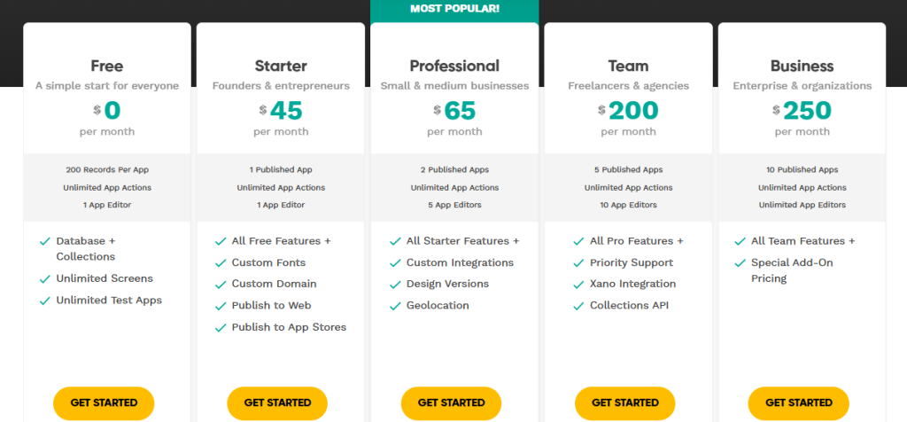Click the Most Popular banner
The image size is (907, 422).
click(x=454, y=9)
